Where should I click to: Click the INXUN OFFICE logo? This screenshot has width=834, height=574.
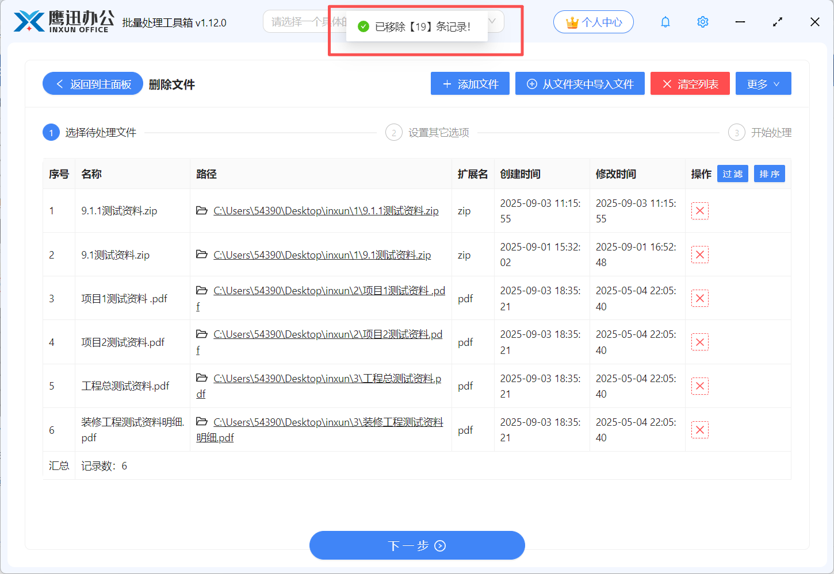[x=63, y=22]
